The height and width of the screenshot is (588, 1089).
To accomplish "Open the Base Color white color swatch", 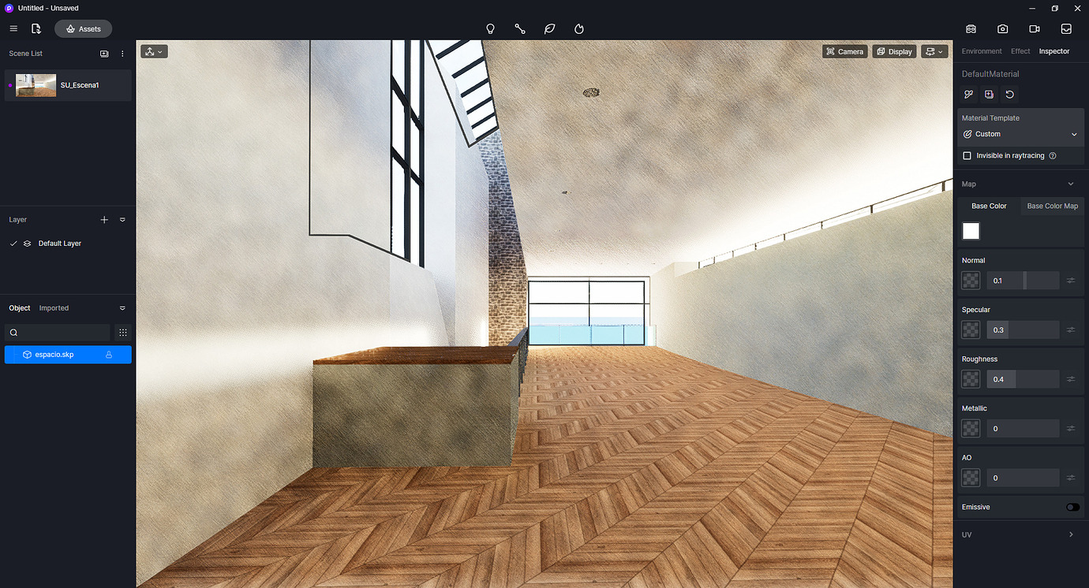I will click(x=971, y=230).
